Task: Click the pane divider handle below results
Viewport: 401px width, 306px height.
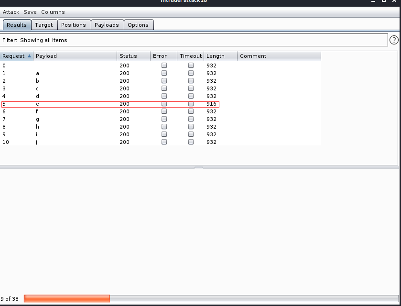Action: point(199,167)
